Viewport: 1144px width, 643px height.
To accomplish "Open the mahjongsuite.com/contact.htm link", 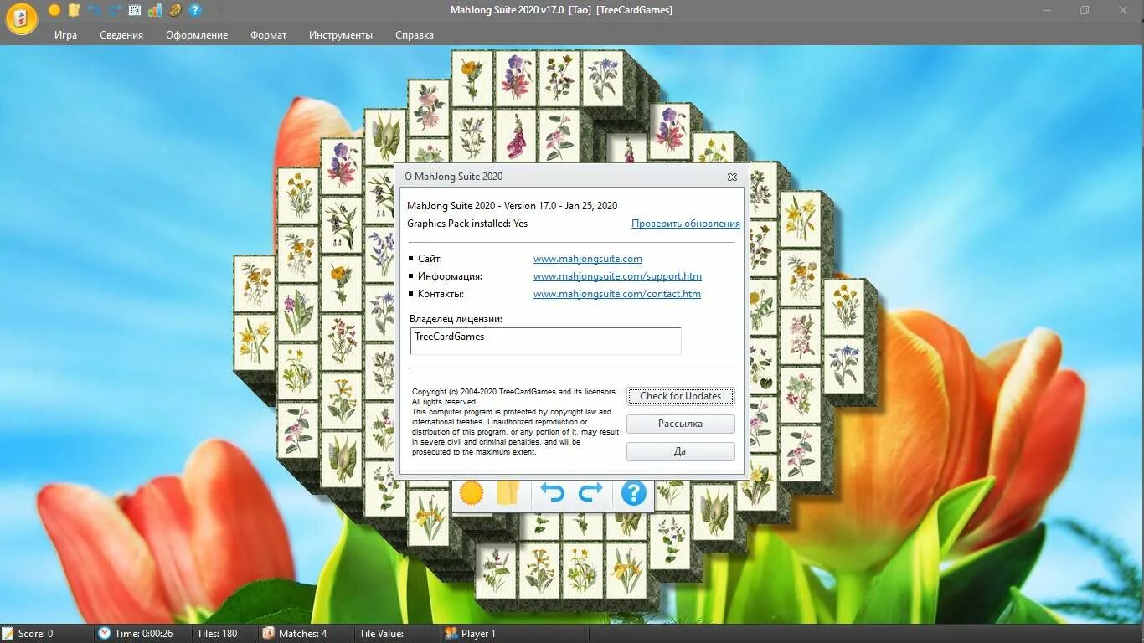I will click(x=617, y=294).
